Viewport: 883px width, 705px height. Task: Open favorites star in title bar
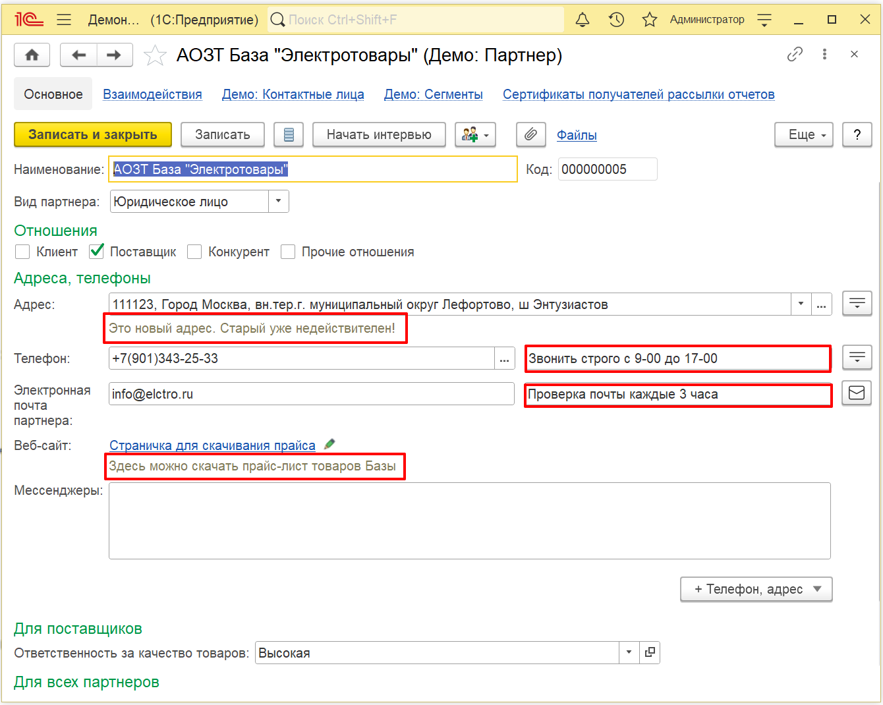point(650,20)
